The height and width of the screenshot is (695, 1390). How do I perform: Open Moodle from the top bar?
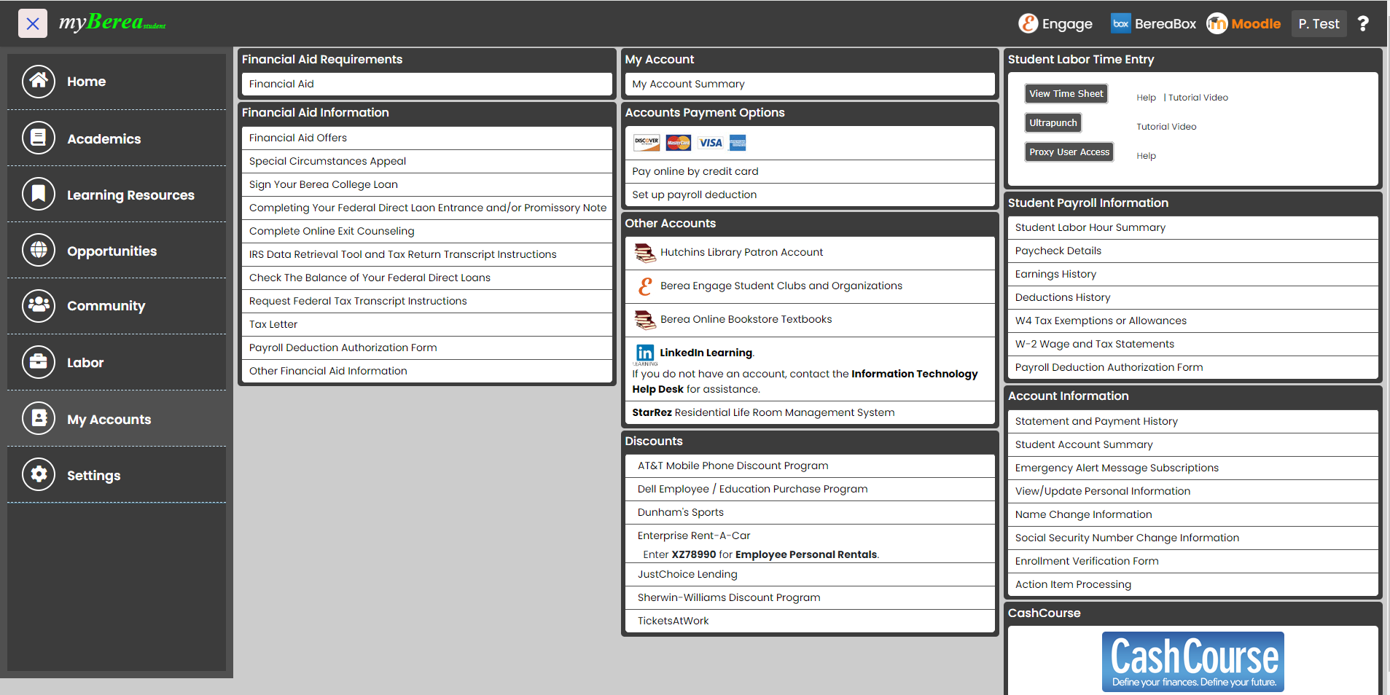click(1243, 24)
